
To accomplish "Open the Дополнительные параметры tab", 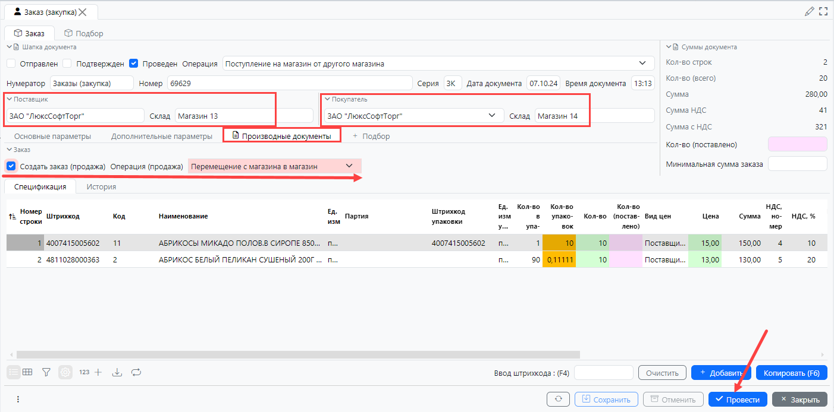I will click(161, 136).
